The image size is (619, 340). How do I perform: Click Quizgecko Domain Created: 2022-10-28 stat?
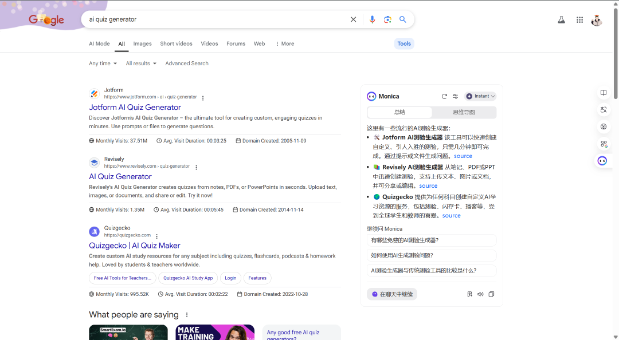click(272, 294)
